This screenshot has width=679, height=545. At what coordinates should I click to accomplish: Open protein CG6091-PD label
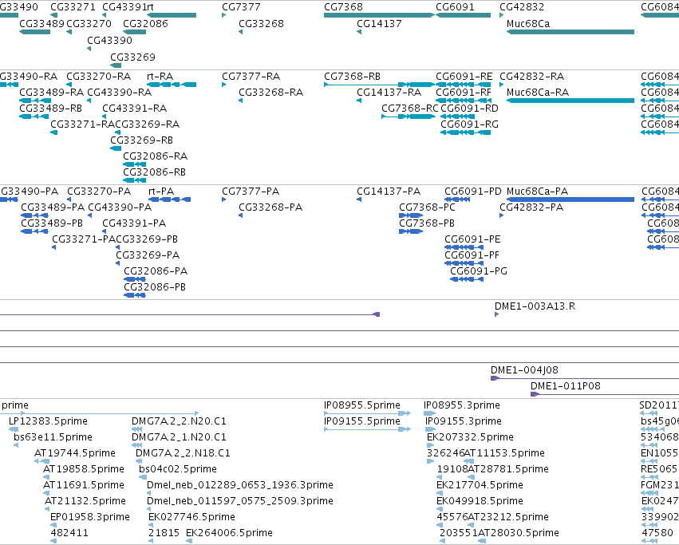point(473,191)
